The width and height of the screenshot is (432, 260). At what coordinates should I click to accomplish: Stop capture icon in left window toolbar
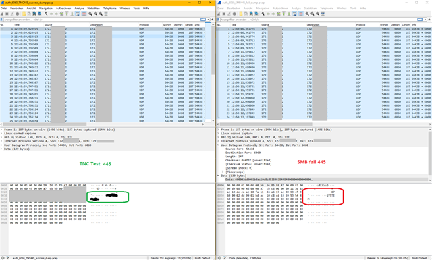pos(7,14)
